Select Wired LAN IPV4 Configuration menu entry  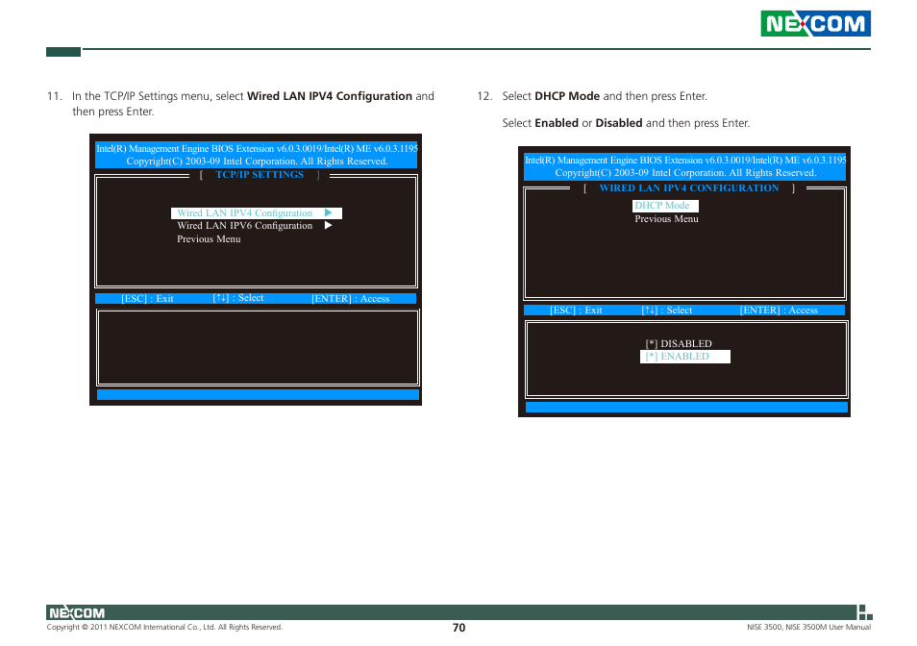click(256, 213)
